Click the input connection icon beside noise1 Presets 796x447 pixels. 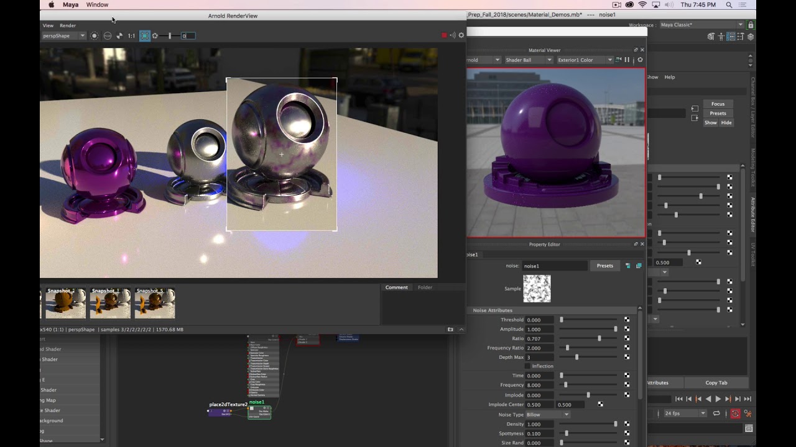coord(627,266)
